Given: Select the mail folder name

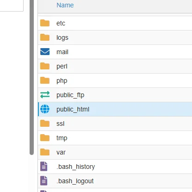Looking at the screenshot, I should [x=62, y=52].
